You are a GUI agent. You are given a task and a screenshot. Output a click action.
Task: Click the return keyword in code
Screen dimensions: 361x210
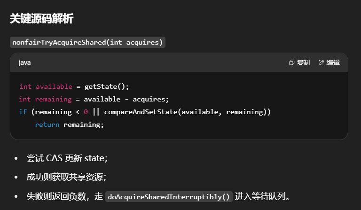coord(47,124)
